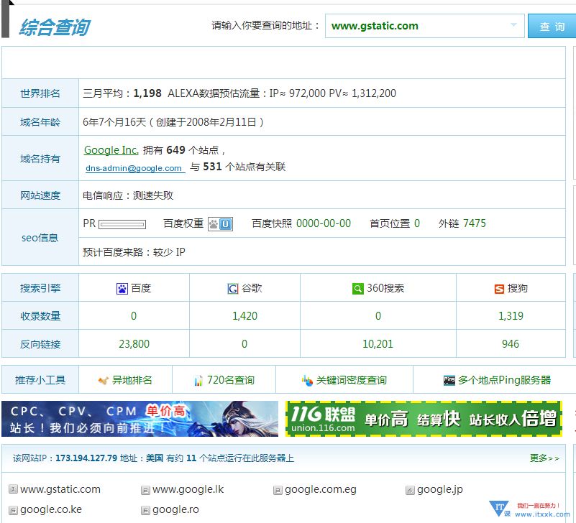Click the server IP 173.194.127.79
The width and height of the screenshot is (576, 523).
[86, 458]
